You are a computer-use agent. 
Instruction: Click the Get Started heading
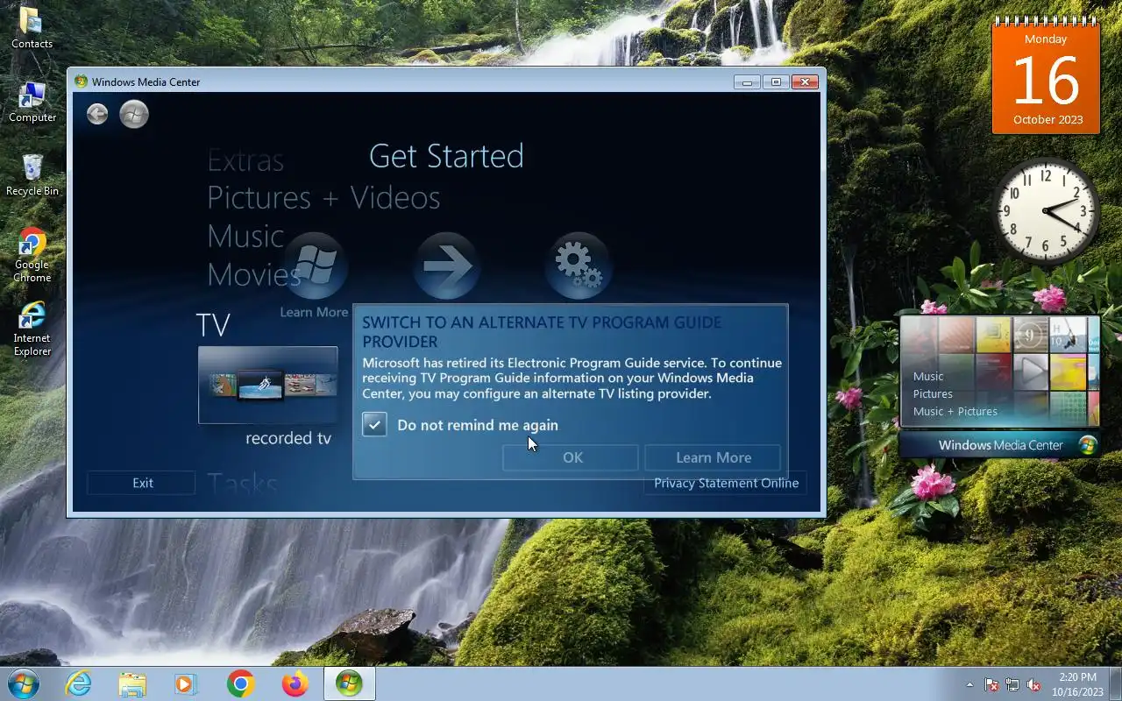pos(446,156)
